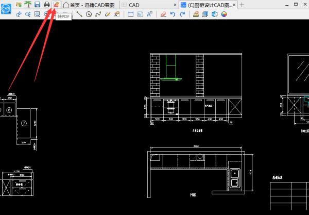Undo the last action
The image size is (309, 215).
click(173, 14)
